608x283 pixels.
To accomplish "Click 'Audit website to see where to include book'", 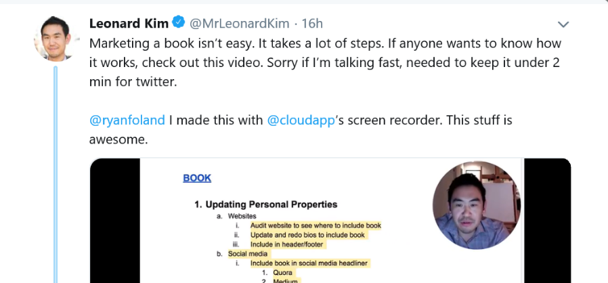I will click(316, 225).
